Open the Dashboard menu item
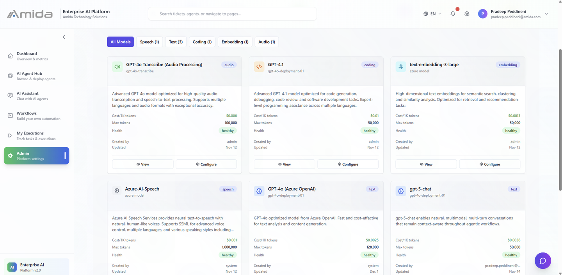The width and height of the screenshot is (562, 275). tap(37, 56)
